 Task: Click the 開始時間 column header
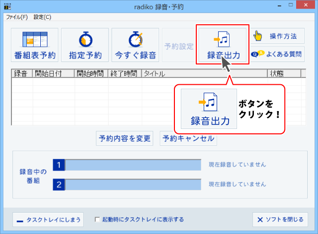(x=91, y=73)
